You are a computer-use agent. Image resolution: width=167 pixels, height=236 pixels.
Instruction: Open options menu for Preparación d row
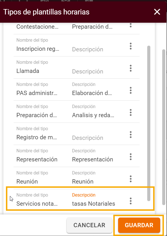point(131,113)
